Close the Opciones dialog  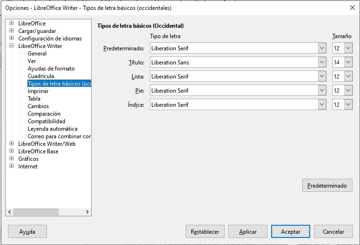click(352, 8)
